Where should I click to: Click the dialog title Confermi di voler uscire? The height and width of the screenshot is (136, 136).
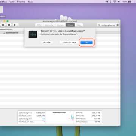63,31
